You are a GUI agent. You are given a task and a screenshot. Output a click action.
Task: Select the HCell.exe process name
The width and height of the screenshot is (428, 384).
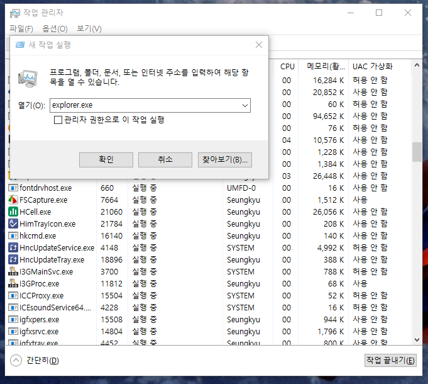(35, 212)
